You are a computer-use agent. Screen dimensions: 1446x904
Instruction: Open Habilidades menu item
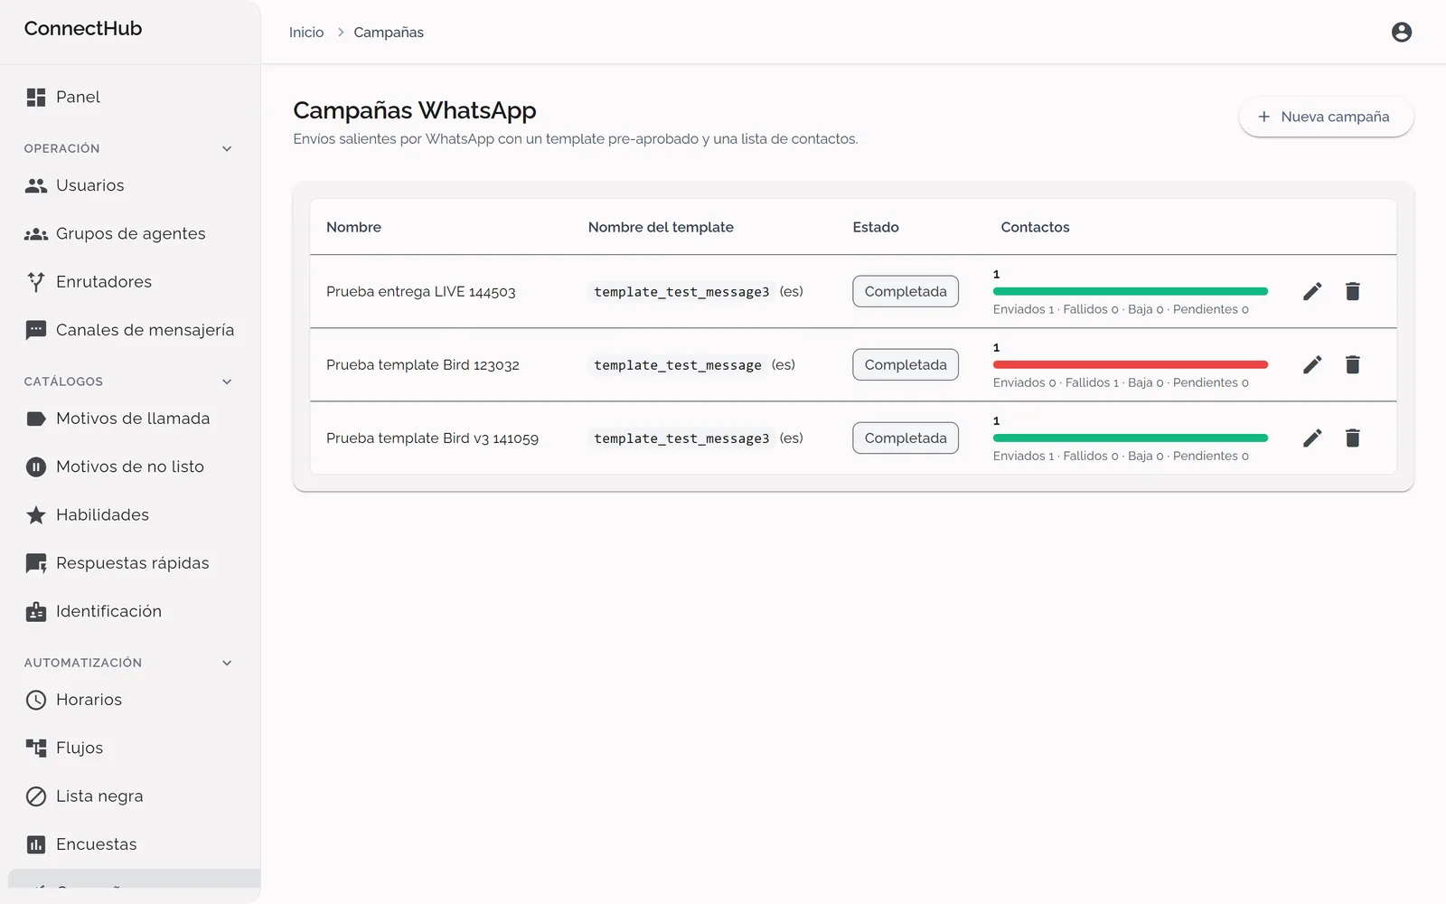pos(130,515)
